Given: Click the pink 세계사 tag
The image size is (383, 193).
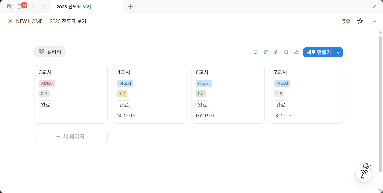Looking at the screenshot, I should [47, 83].
